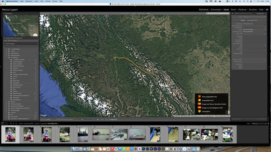Click the cloud sync status icon

(267, 10)
